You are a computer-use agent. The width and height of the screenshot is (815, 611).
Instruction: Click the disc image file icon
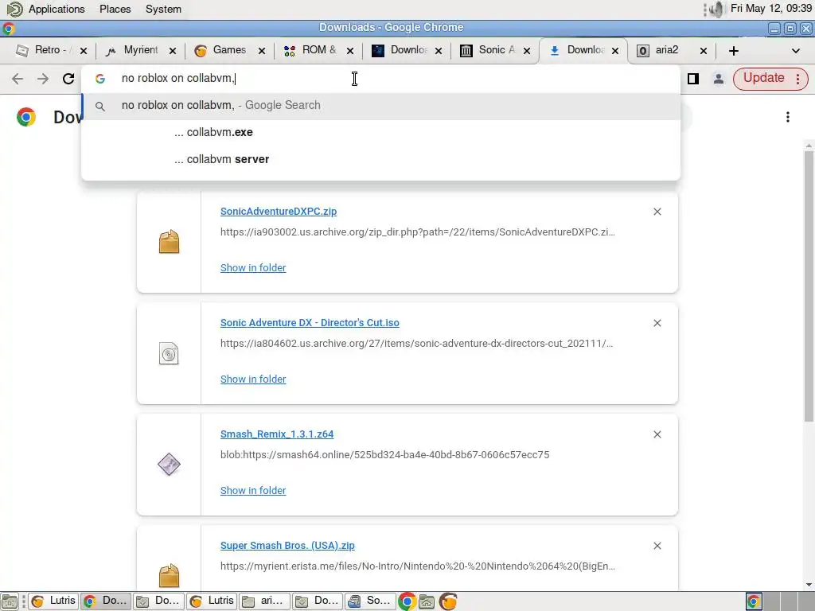coord(169,354)
